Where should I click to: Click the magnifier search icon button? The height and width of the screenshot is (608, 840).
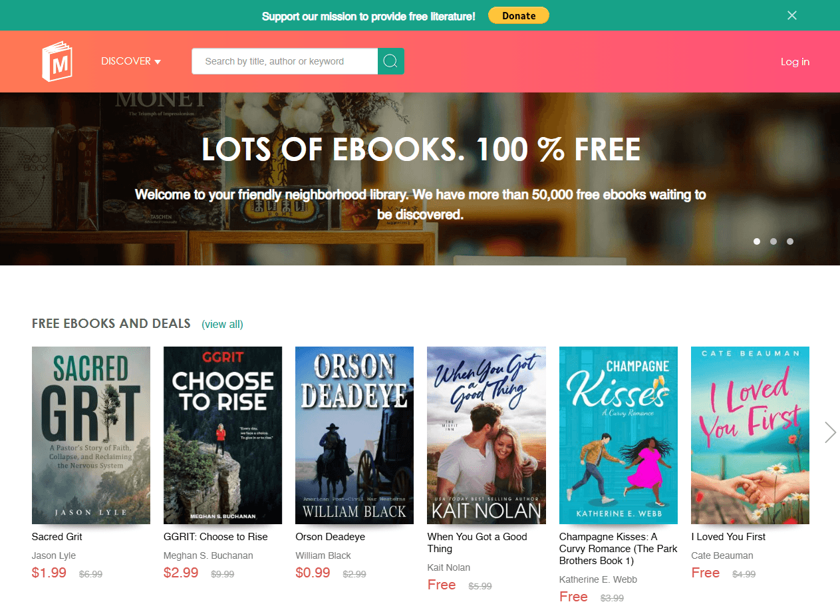click(x=391, y=61)
